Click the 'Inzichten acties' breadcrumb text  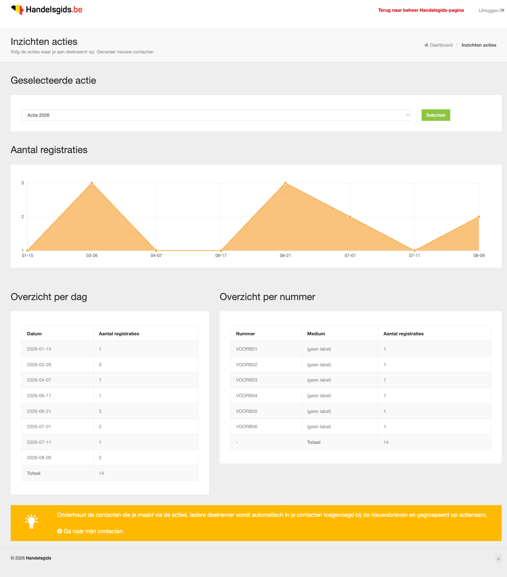point(479,45)
